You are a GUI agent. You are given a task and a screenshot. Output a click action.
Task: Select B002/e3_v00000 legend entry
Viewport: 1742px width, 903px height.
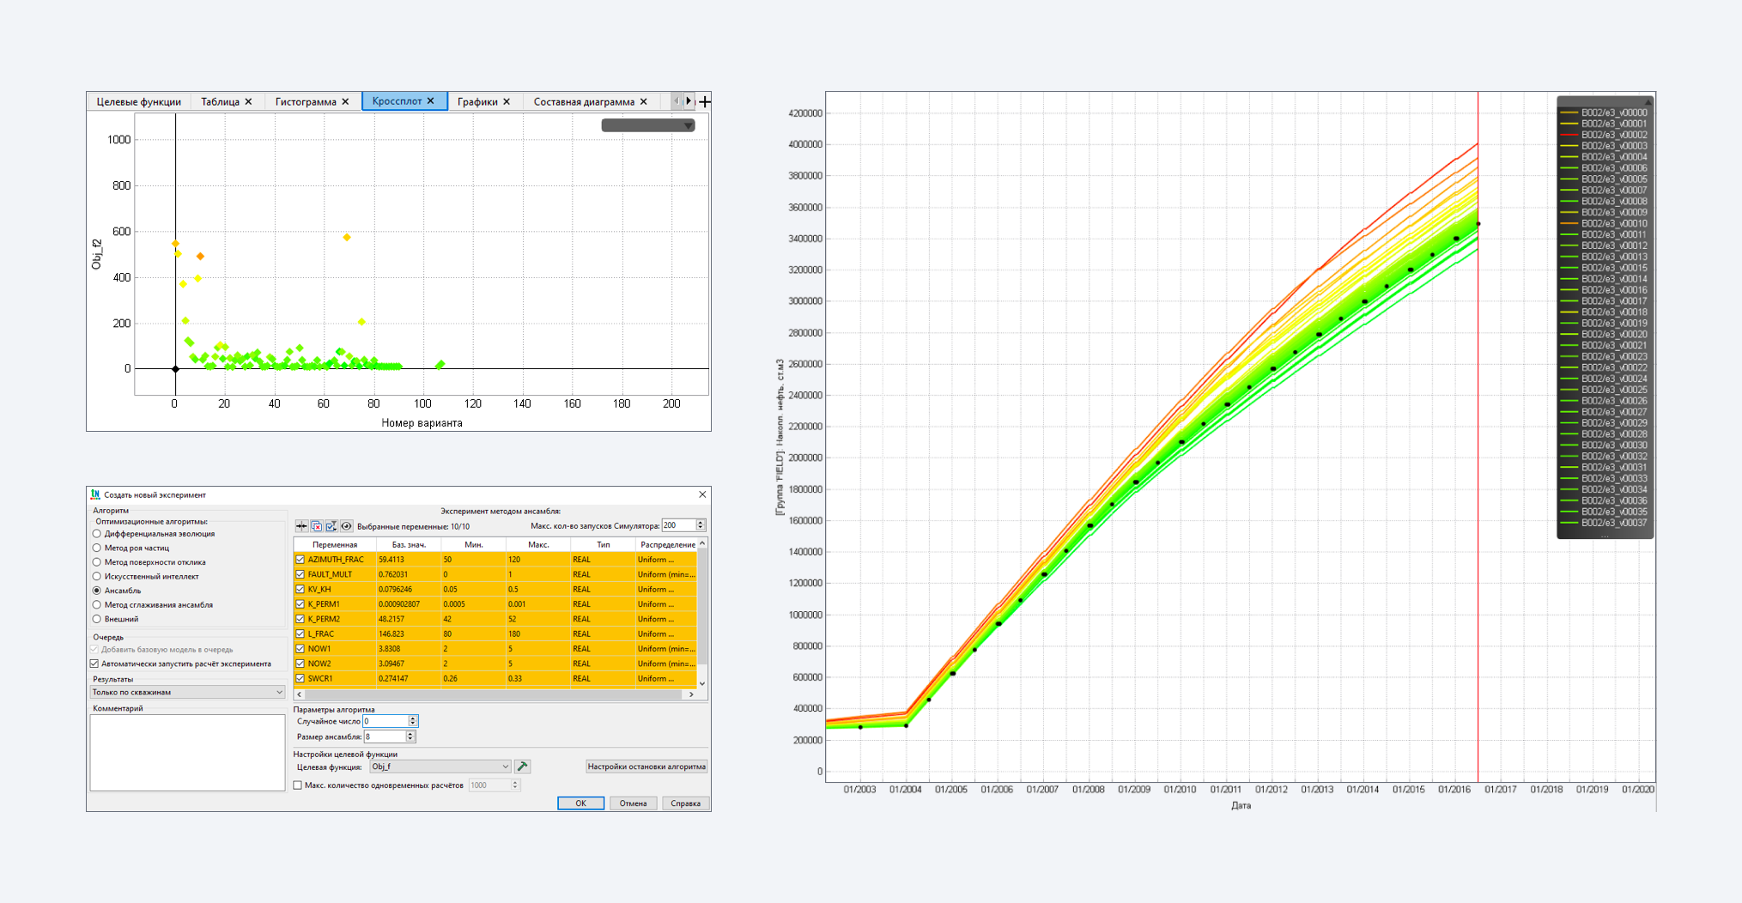(x=1604, y=112)
